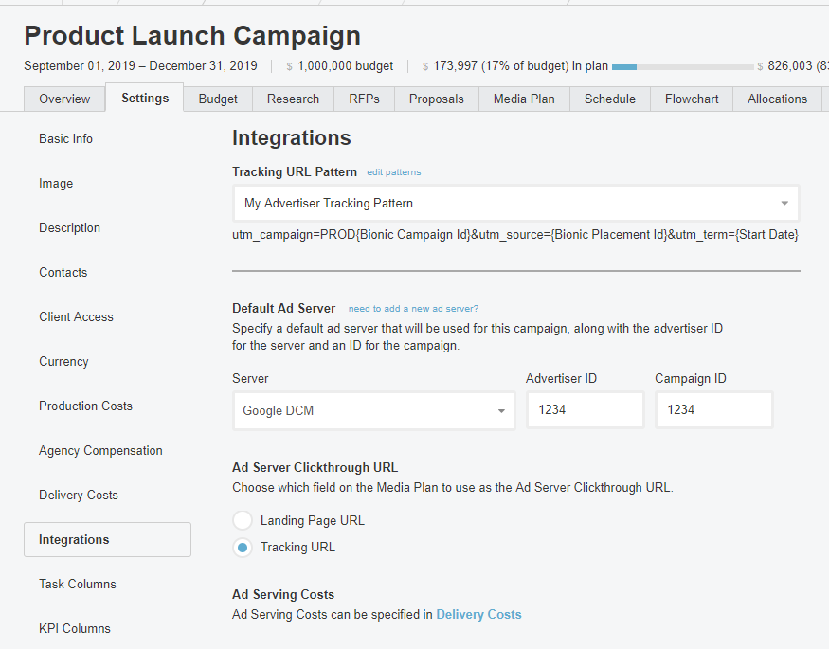
Task: Click the Product Launch Campaign title
Action: [x=192, y=36]
